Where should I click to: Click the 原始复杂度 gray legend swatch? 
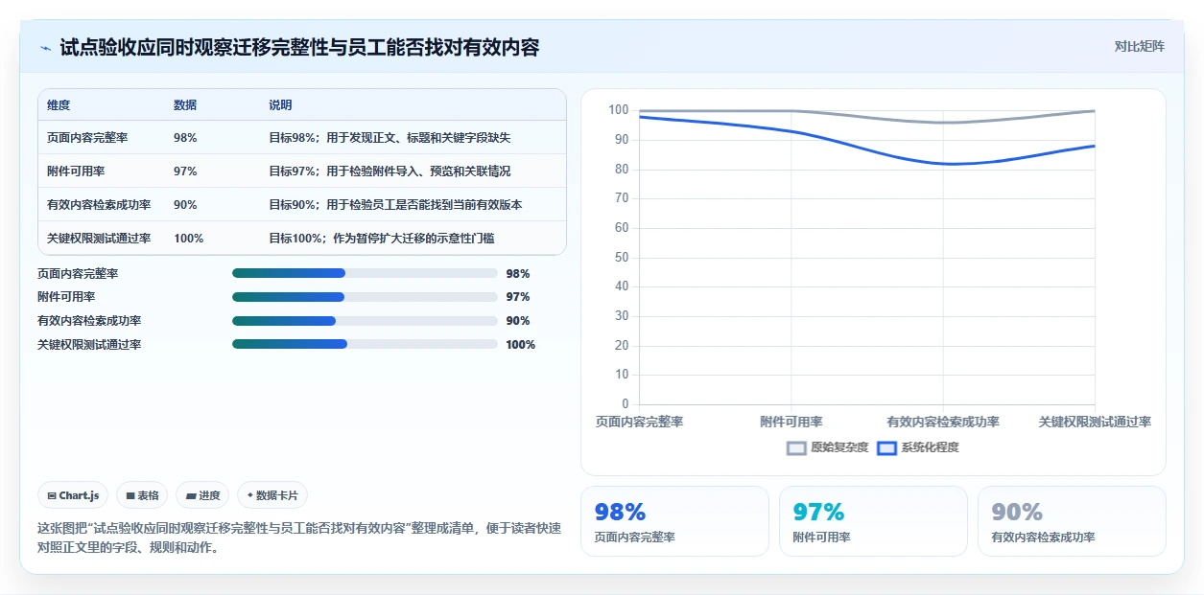(x=796, y=447)
